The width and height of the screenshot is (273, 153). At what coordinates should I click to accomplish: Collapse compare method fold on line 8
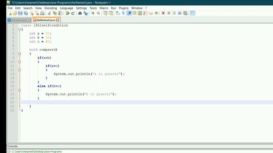20,54
